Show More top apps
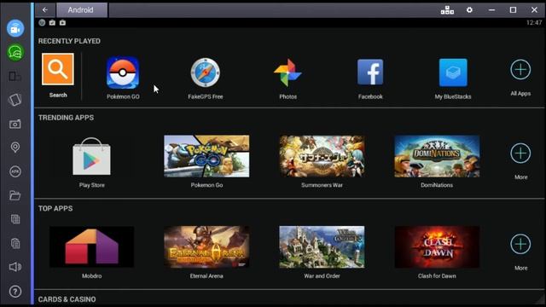 coord(520,244)
